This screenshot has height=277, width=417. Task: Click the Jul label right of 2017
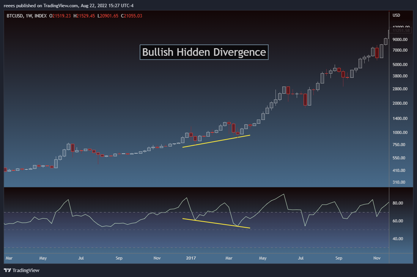click(301, 258)
